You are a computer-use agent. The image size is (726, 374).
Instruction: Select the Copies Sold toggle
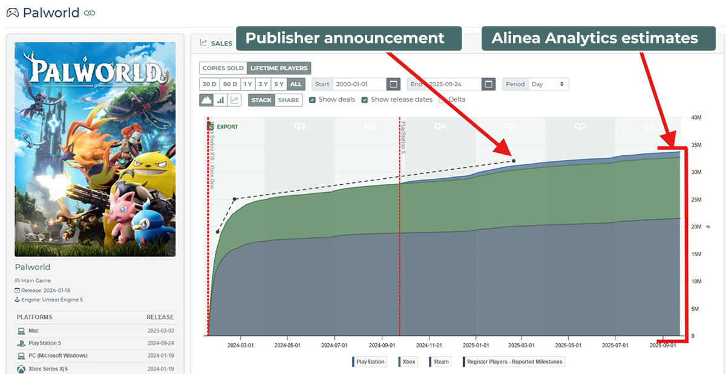(223, 68)
